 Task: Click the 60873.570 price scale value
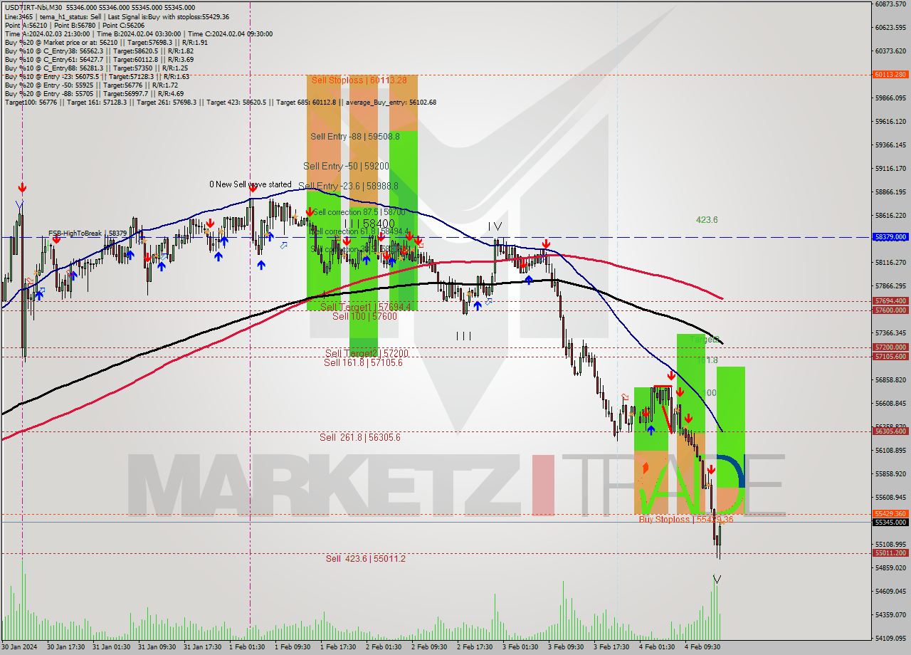[890, 4]
